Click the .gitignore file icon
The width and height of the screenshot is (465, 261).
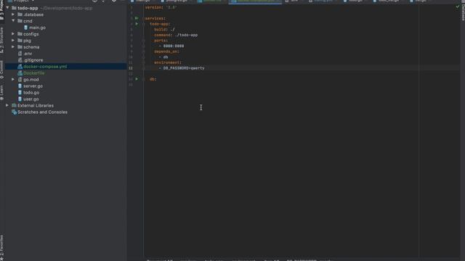coord(20,60)
